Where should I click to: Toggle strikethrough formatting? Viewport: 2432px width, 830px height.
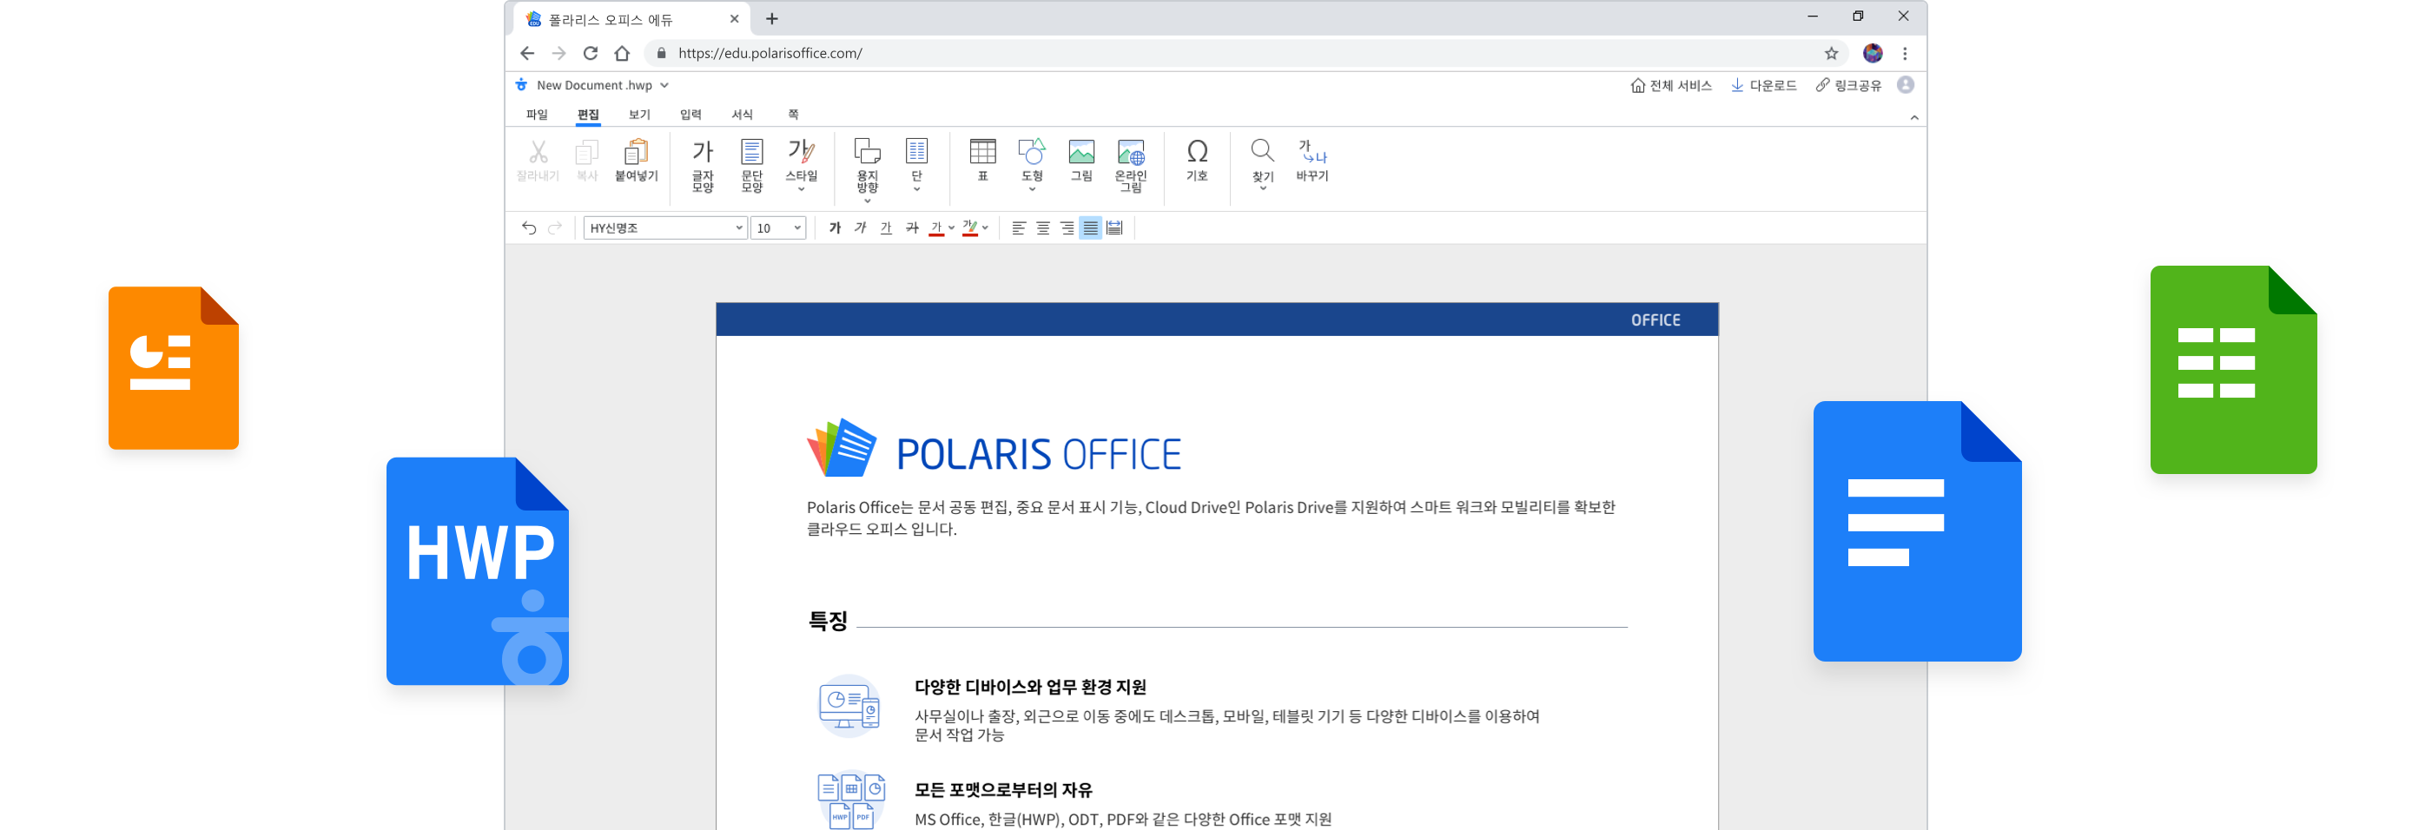912,227
